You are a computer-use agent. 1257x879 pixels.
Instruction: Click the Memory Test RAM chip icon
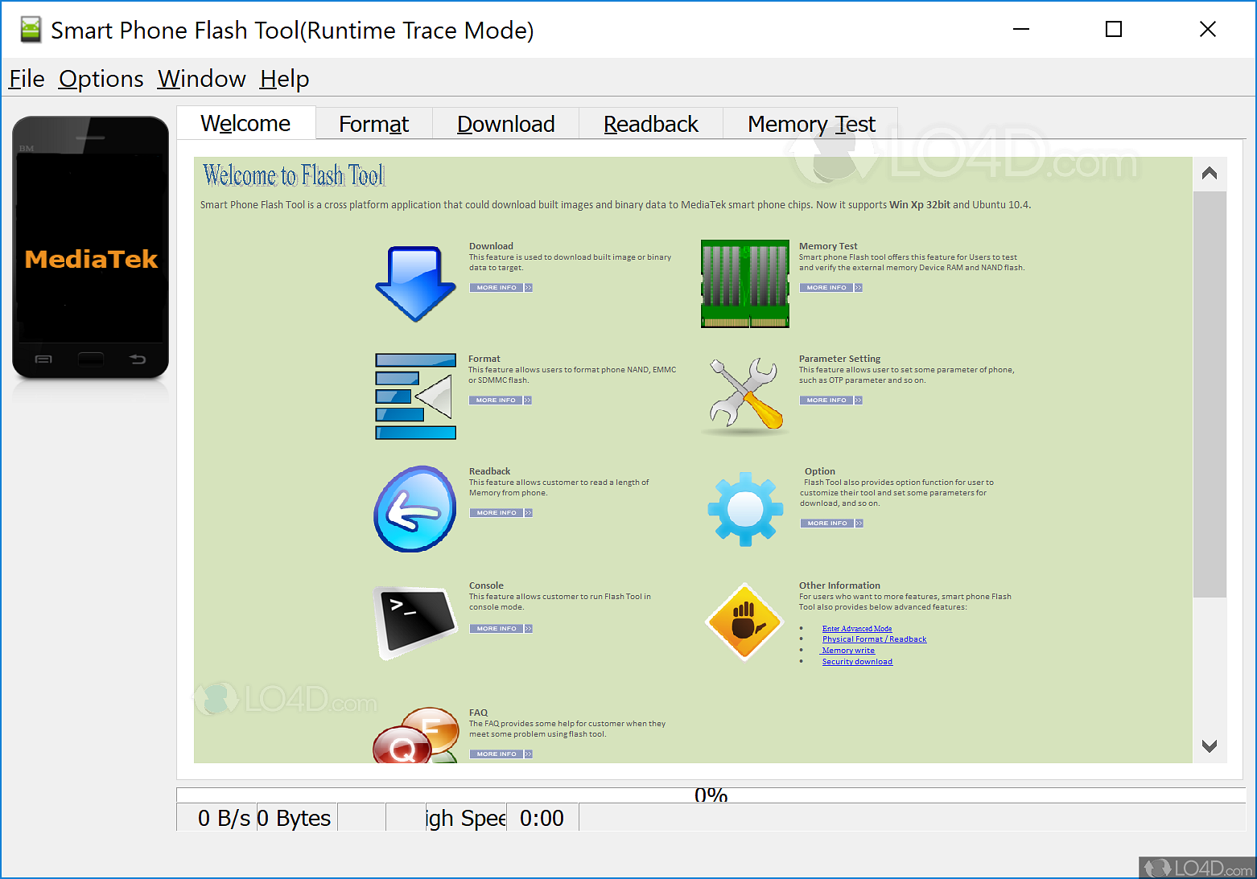(745, 283)
